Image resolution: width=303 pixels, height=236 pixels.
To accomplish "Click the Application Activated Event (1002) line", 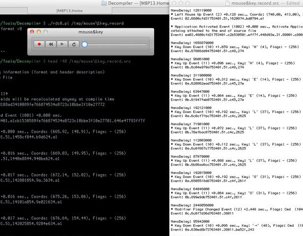I will 237,27.
